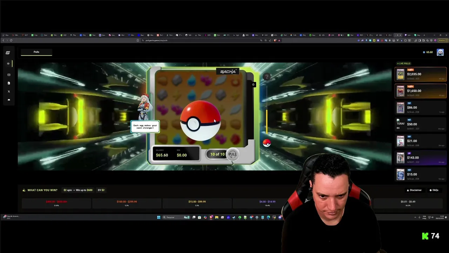Open the Discord sidebar link
Screen dimensions: 449x253
[x=9, y=100]
